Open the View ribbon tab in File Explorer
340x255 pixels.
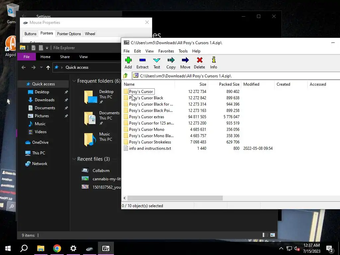point(83,57)
